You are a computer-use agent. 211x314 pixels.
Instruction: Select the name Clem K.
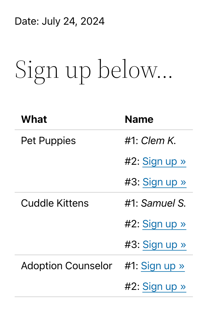click(x=158, y=141)
